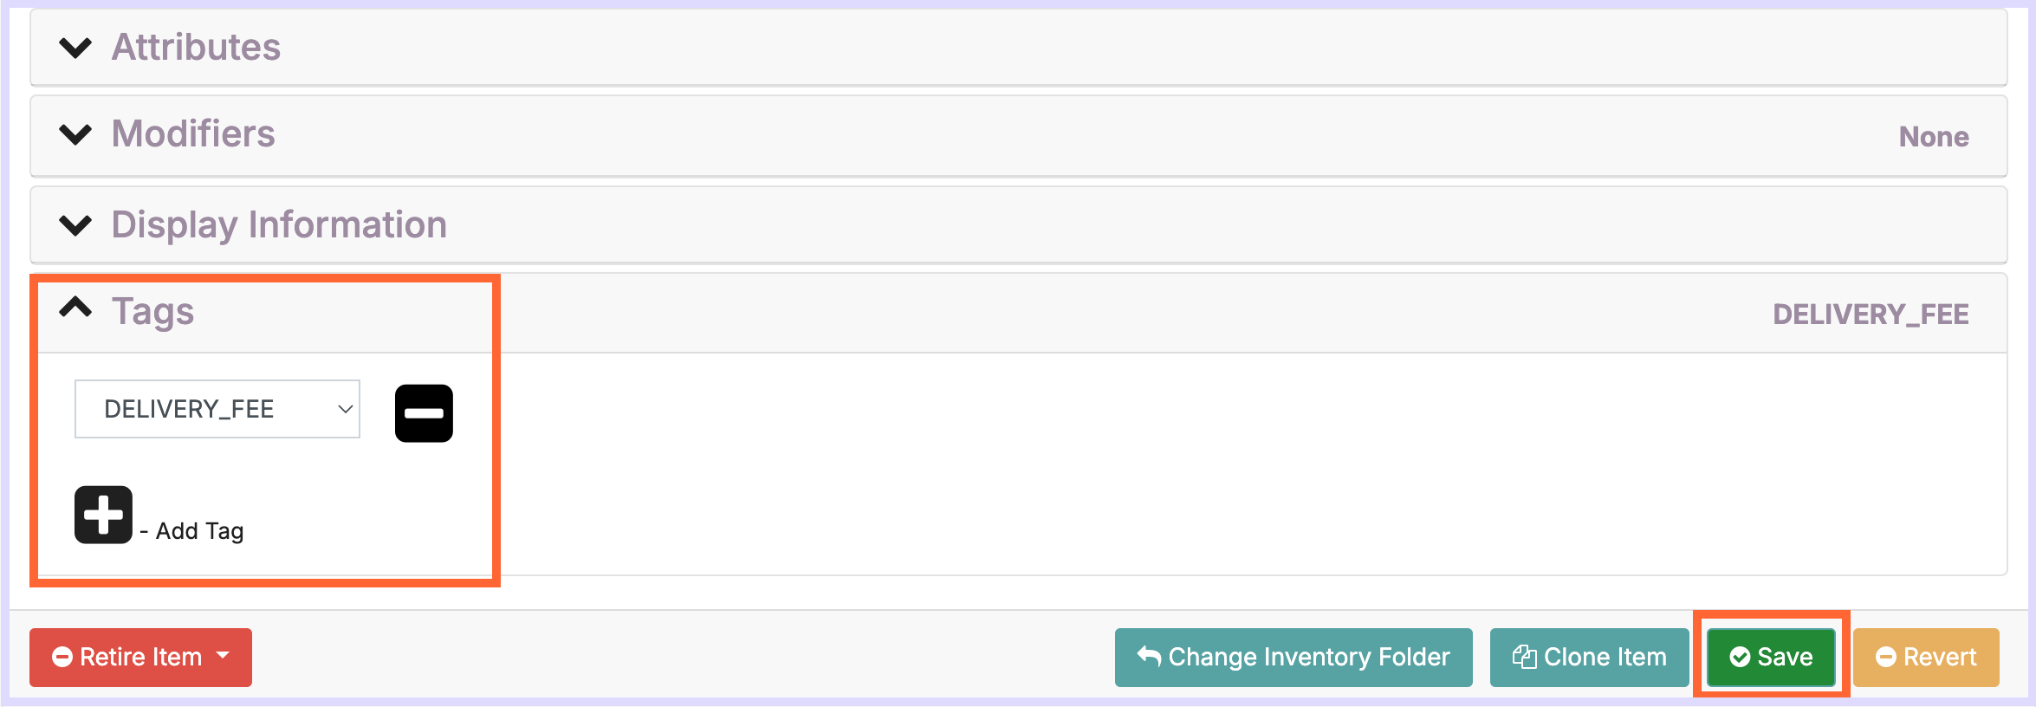The width and height of the screenshot is (2036, 707).
Task: Expand the Attributes section chevron
Action: [75, 48]
